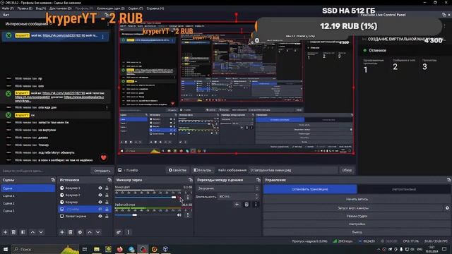Screen dimensions: 452x254
Task: Open scene filters icon in Сцены panel
Action: tap(23, 232)
